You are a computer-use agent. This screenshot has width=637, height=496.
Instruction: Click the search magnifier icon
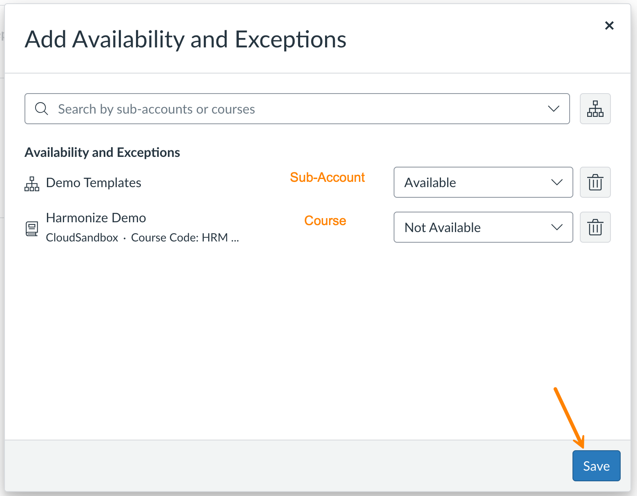pos(41,109)
